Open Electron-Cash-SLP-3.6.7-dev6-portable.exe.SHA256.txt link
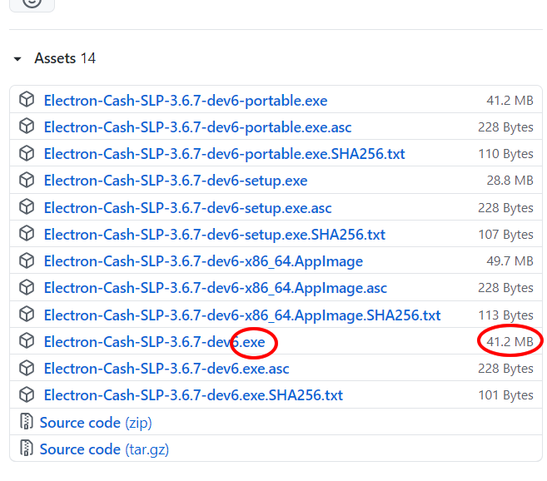This screenshot has height=481, width=547. pyautogui.click(x=224, y=154)
